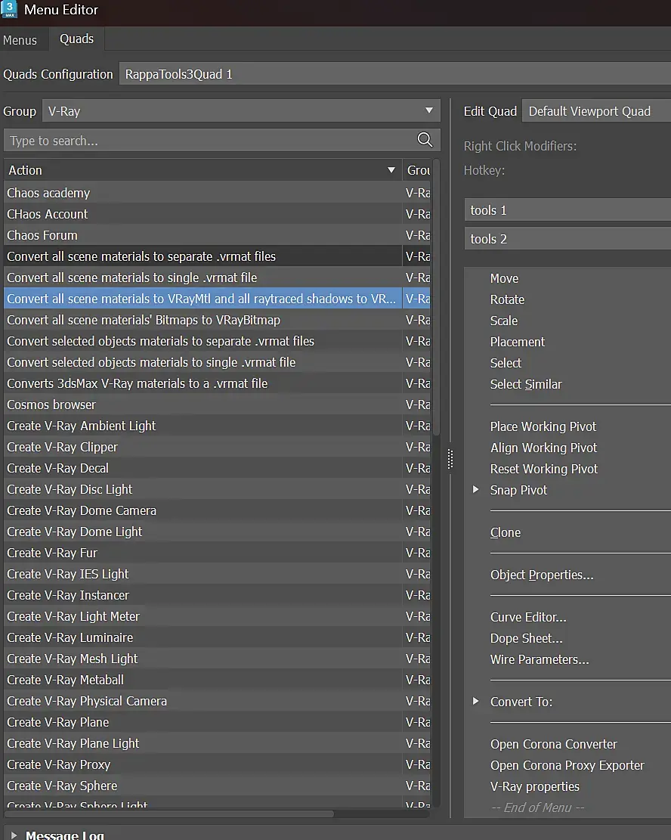Switch to the Menus tab
Viewport: 671px width, 840px height.
coord(20,40)
